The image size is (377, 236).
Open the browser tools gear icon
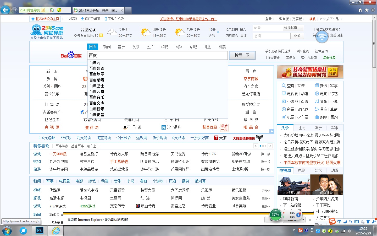pyautogui.click(x=373, y=10)
